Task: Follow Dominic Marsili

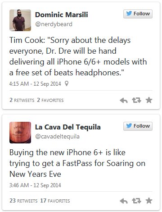Action: click(138, 14)
